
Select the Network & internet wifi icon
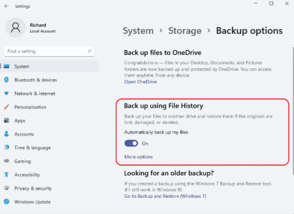click(x=7, y=93)
